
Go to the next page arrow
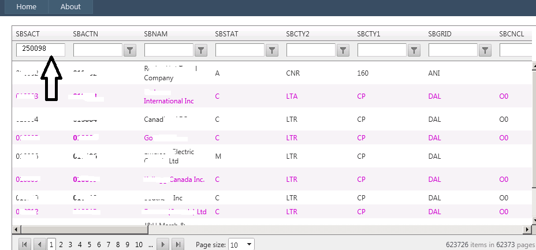(x=165, y=244)
